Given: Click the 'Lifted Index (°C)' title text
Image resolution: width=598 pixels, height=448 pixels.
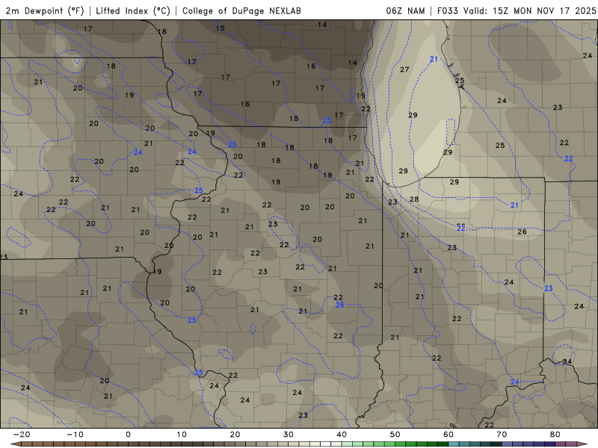Looking at the screenshot, I should coord(133,10).
